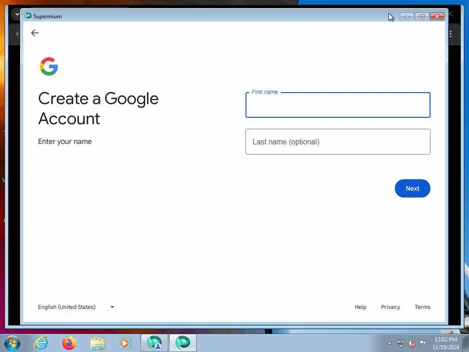
Task: Launch Firefox from the taskbar
Action: tap(69, 343)
